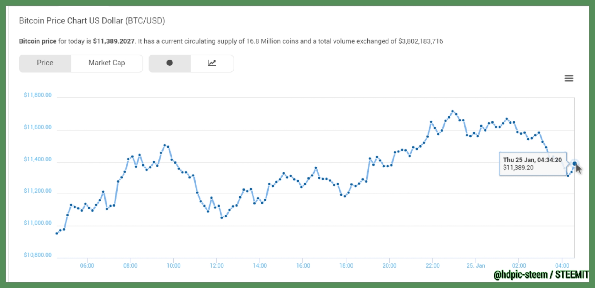This screenshot has height=288, width=595.
Task: Select the dot marker chart style
Action: [x=170, y=63]
